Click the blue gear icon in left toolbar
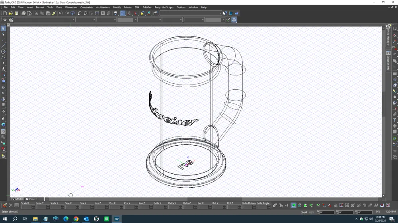 coord(3,125)
